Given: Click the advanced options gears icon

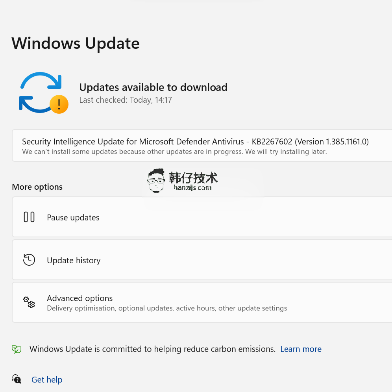Looking at the screenshot, I should (29, 302).
